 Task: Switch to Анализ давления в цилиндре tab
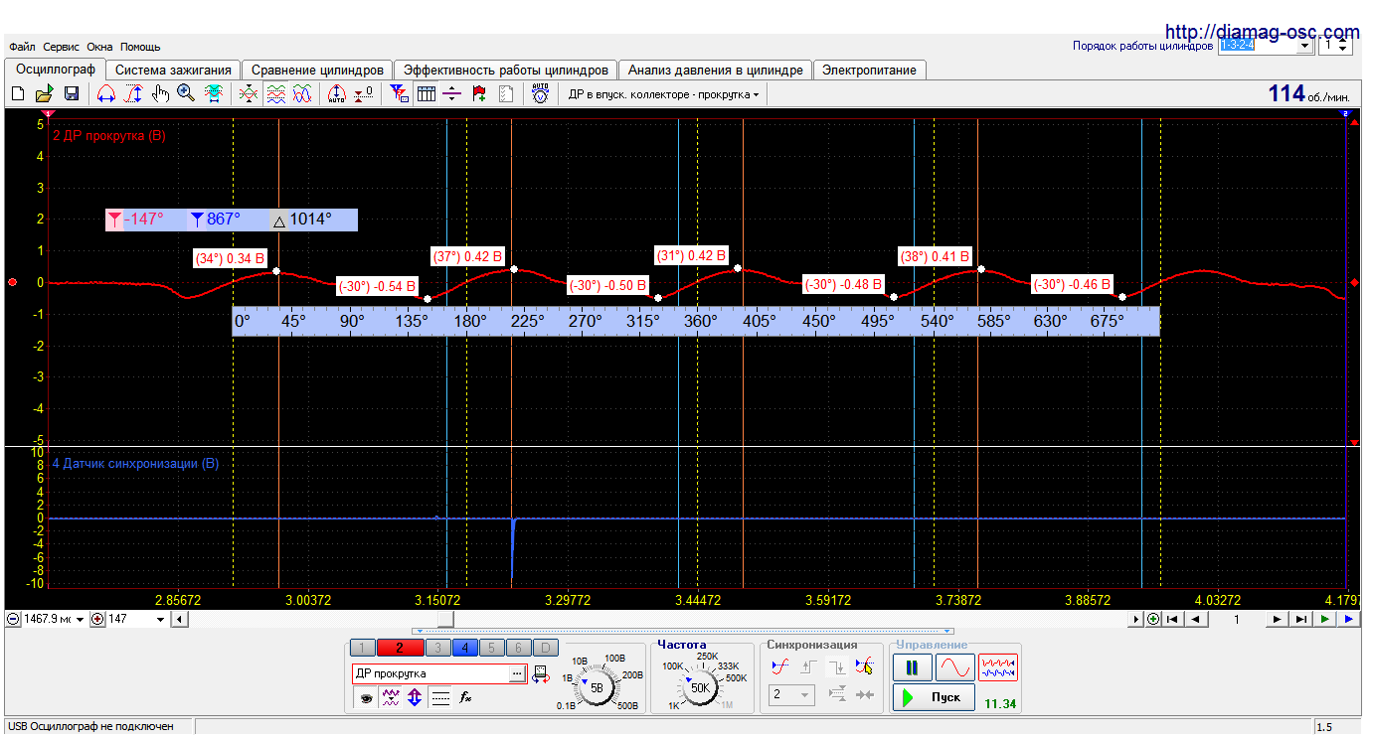[x=716, y=71]
